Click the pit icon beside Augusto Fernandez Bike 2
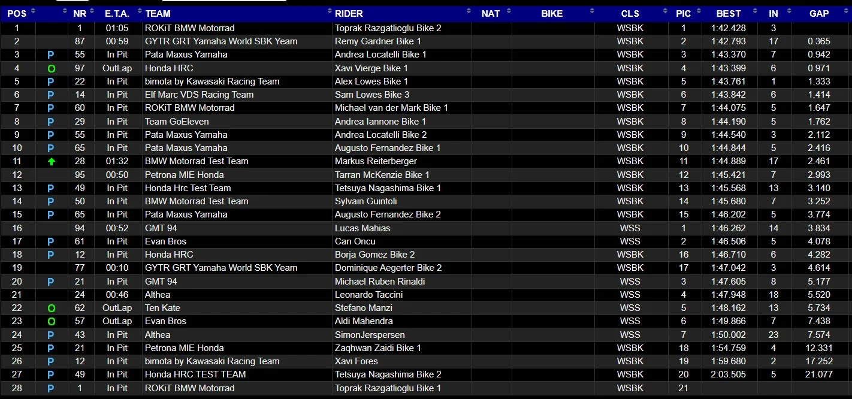Image resolution: width=852 pixels, height=399 pixels. [51, 214]
